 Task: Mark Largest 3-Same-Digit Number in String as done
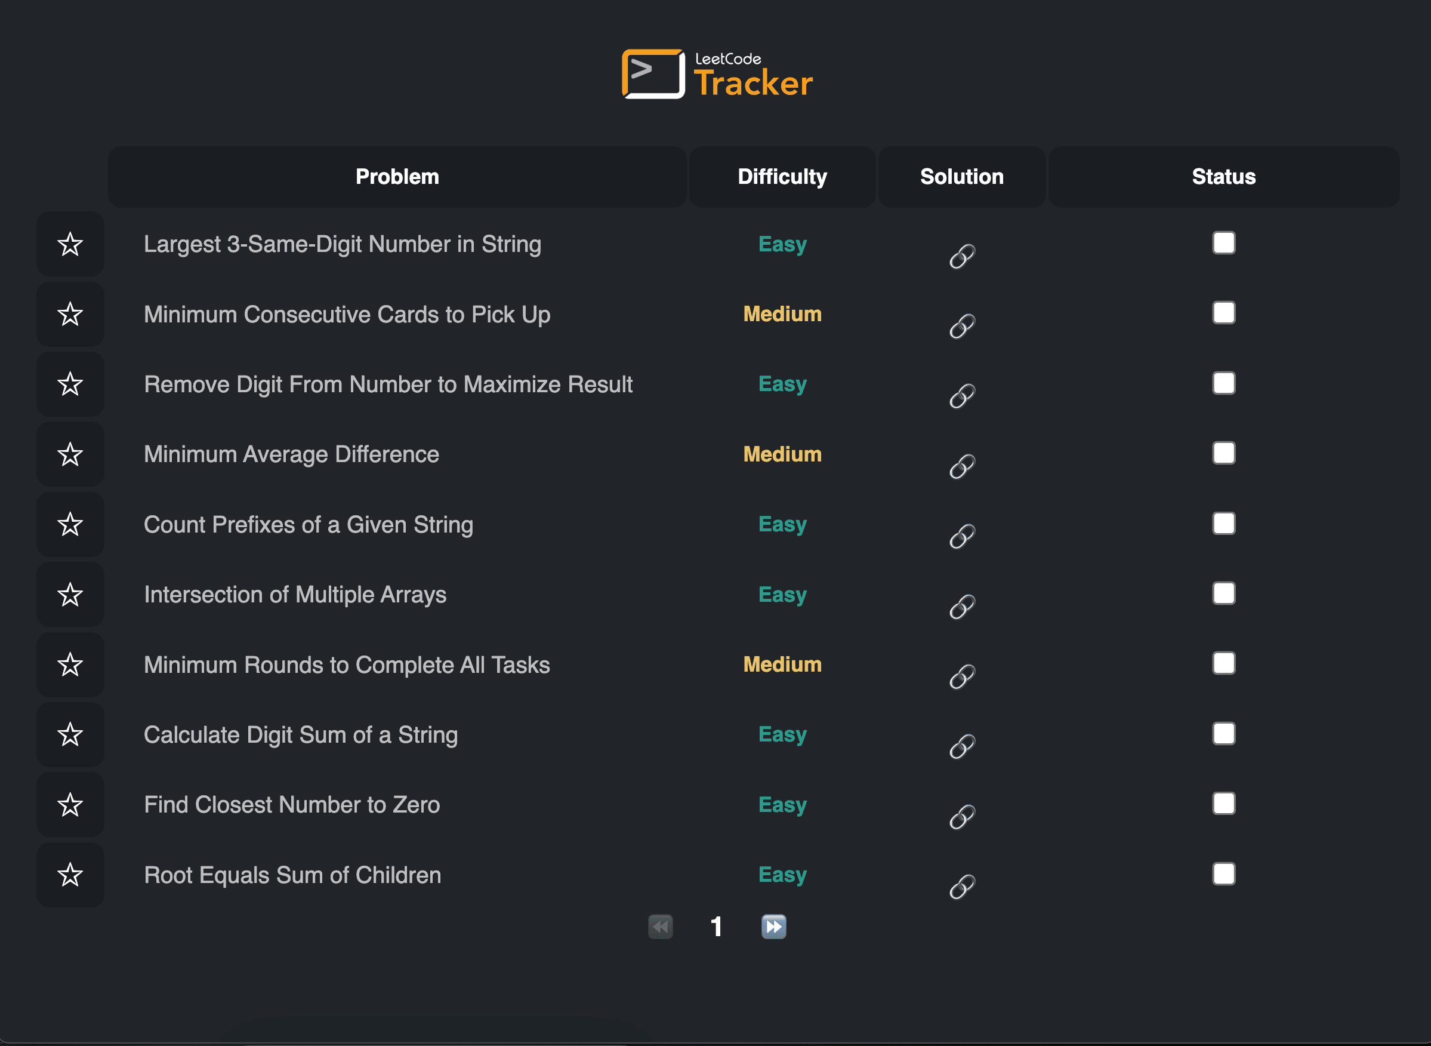pyautogui.click(x=1223, y=242)
